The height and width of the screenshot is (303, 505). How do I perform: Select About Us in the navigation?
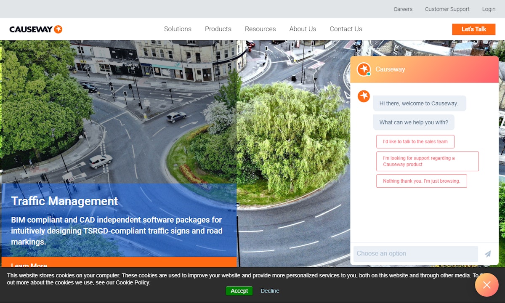click(x=303, y=29)
